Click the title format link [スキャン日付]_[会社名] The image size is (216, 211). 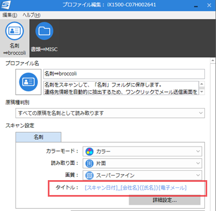point(136,188)
